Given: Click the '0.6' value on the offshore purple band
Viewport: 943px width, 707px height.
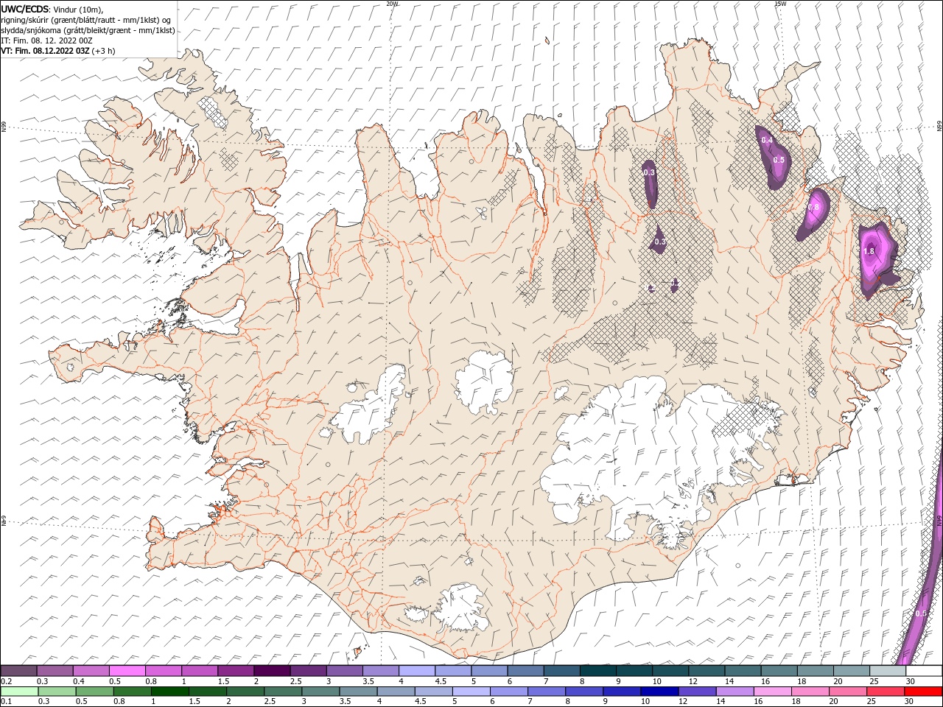Looking at the screenshot, I should [x=920, y=613].
